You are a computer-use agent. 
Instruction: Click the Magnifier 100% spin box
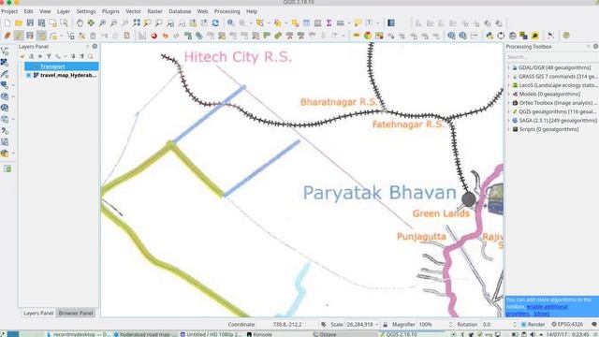[435, 325]
